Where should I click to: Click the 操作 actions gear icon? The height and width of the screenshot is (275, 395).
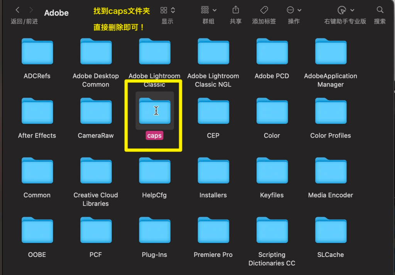pyautogui.click(x=291, y=10)
